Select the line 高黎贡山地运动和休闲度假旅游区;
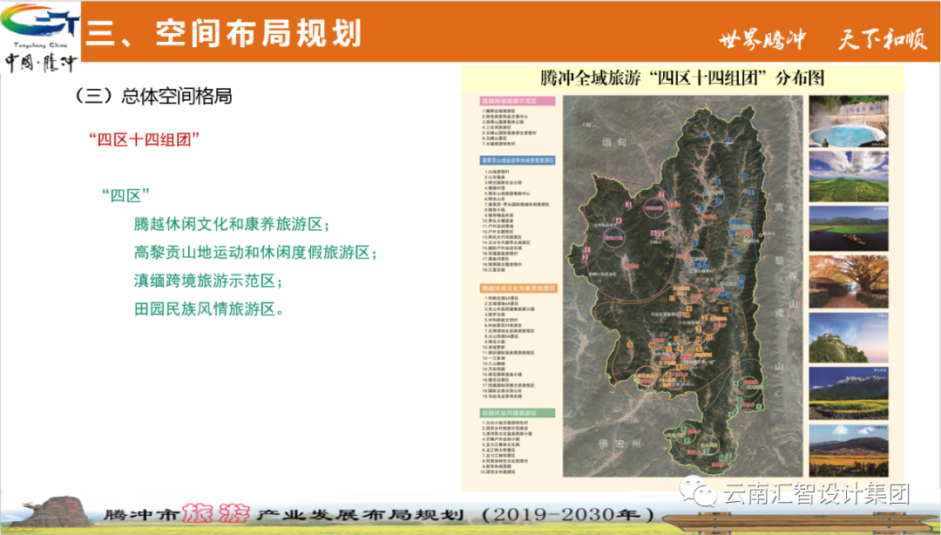Screen dimensions: 941x535 (x=255, y=252)
